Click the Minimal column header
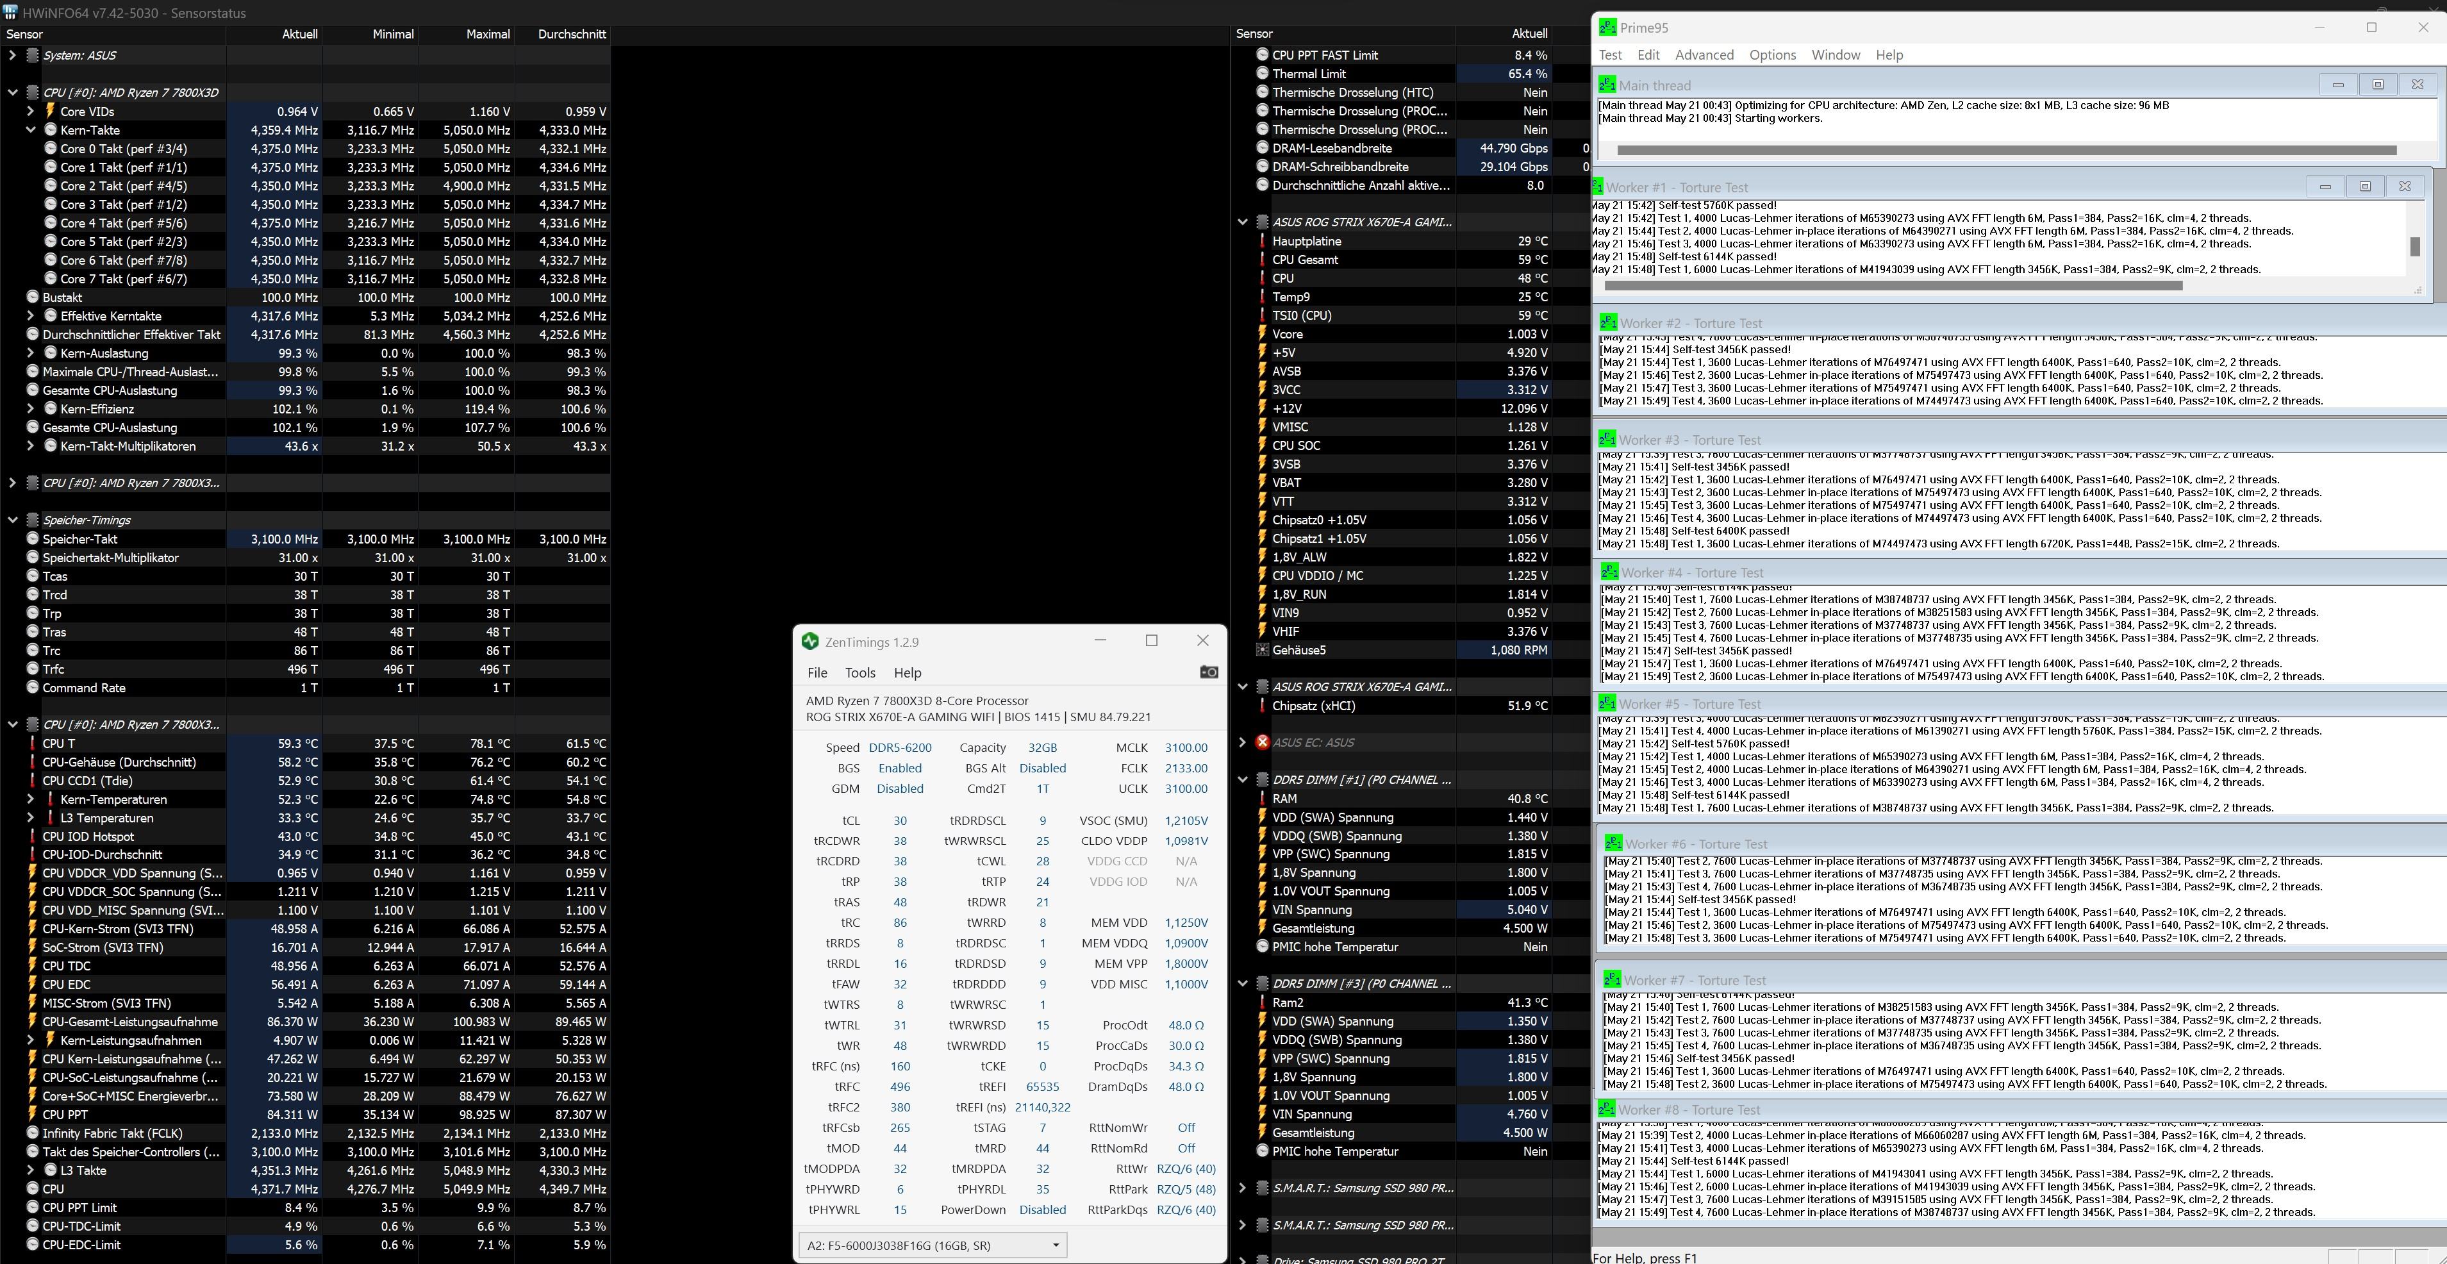Screen dimensions: 2447x1264 (x=370, y=34)
